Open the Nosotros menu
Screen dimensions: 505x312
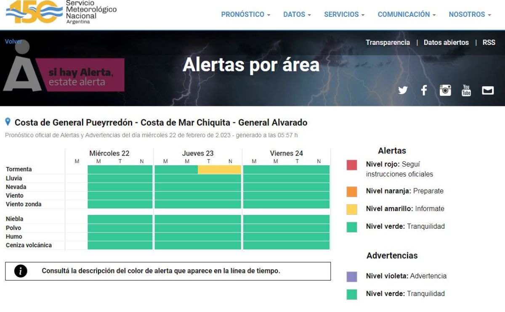[x=470, y=14]
